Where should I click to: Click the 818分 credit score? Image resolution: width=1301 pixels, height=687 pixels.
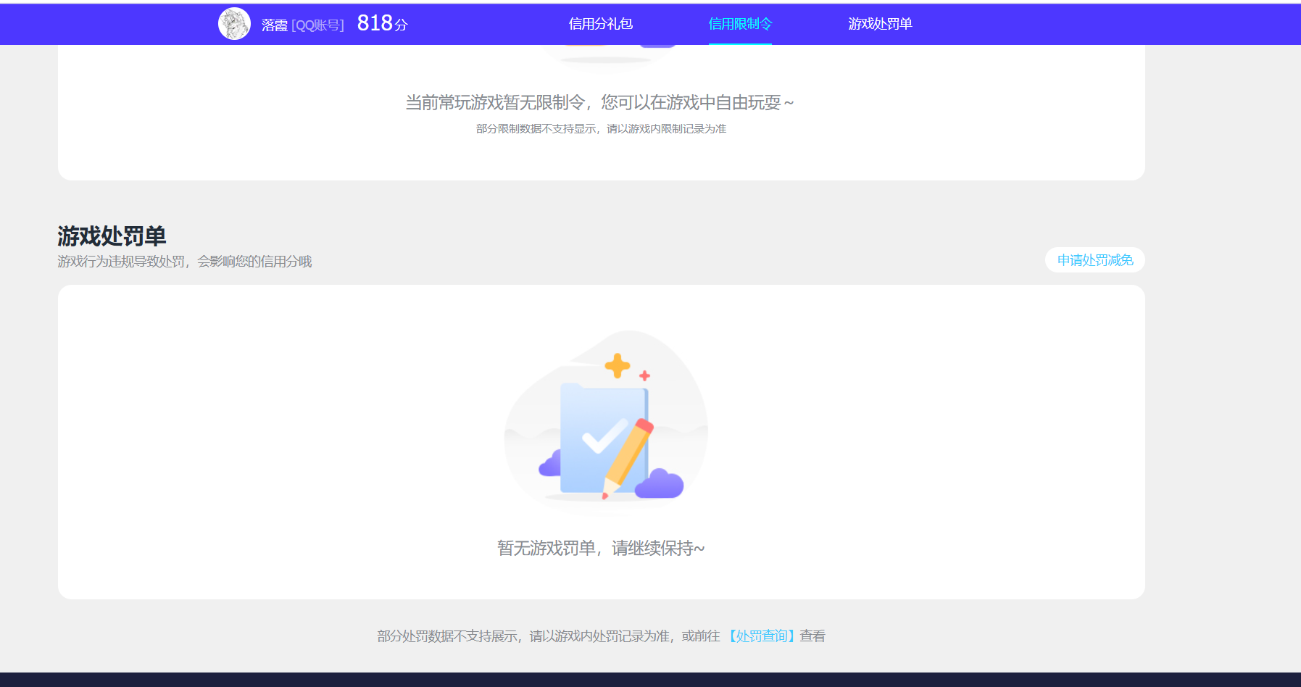click(383, 23)
